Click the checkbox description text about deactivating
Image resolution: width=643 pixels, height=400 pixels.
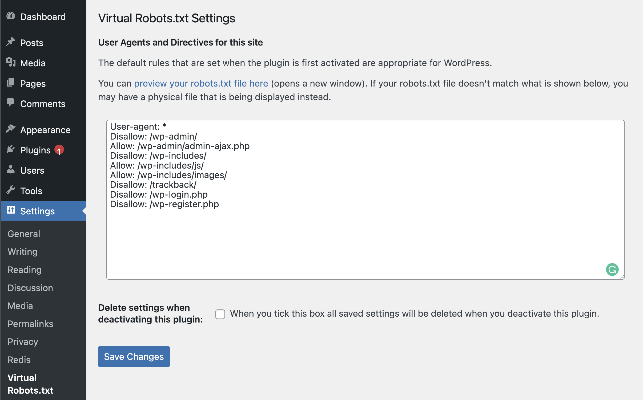[x=415, y=313]
